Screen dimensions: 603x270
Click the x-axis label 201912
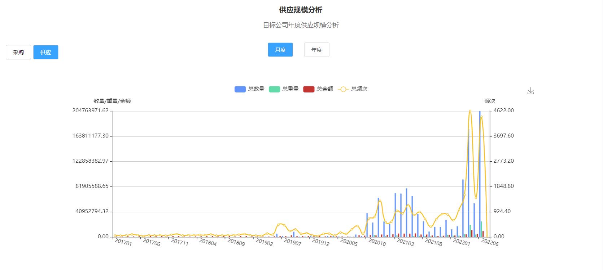tap(320, 242)
